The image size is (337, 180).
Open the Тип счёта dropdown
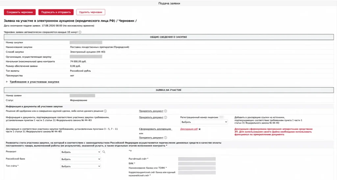[x=80, y=166]
